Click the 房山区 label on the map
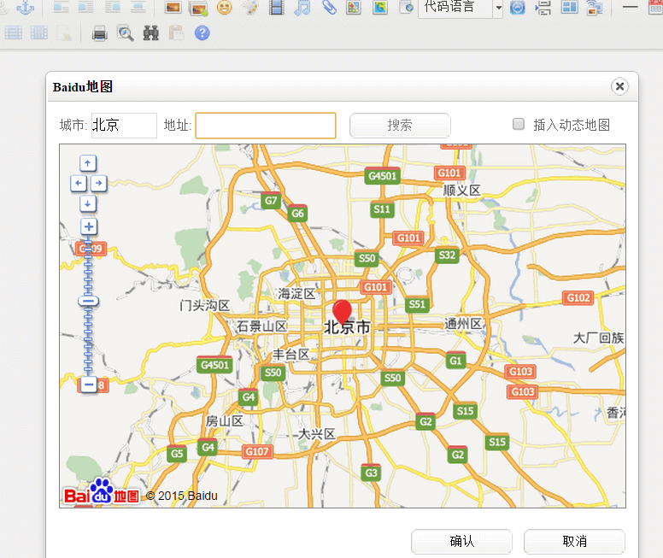 (225, 421)
